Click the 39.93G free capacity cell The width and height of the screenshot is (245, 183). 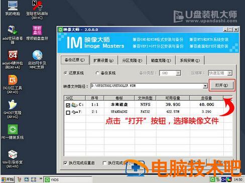pyautogui.click(x=173, y=105)
